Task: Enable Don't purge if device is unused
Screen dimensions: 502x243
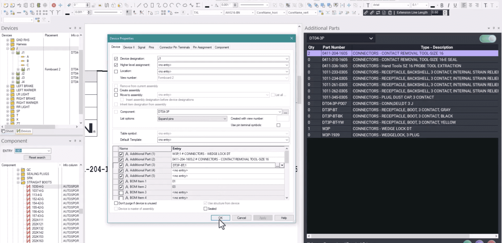Action: (116, 203)
